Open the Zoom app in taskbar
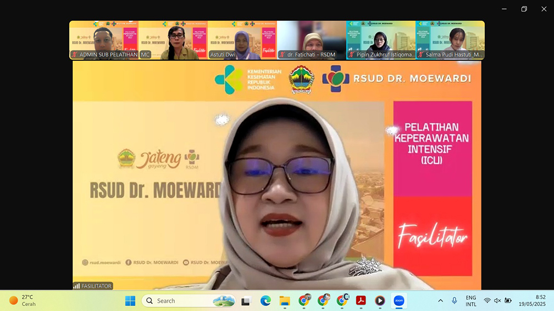Viewport: 554px width, 311px height. (x=399, y=301)
